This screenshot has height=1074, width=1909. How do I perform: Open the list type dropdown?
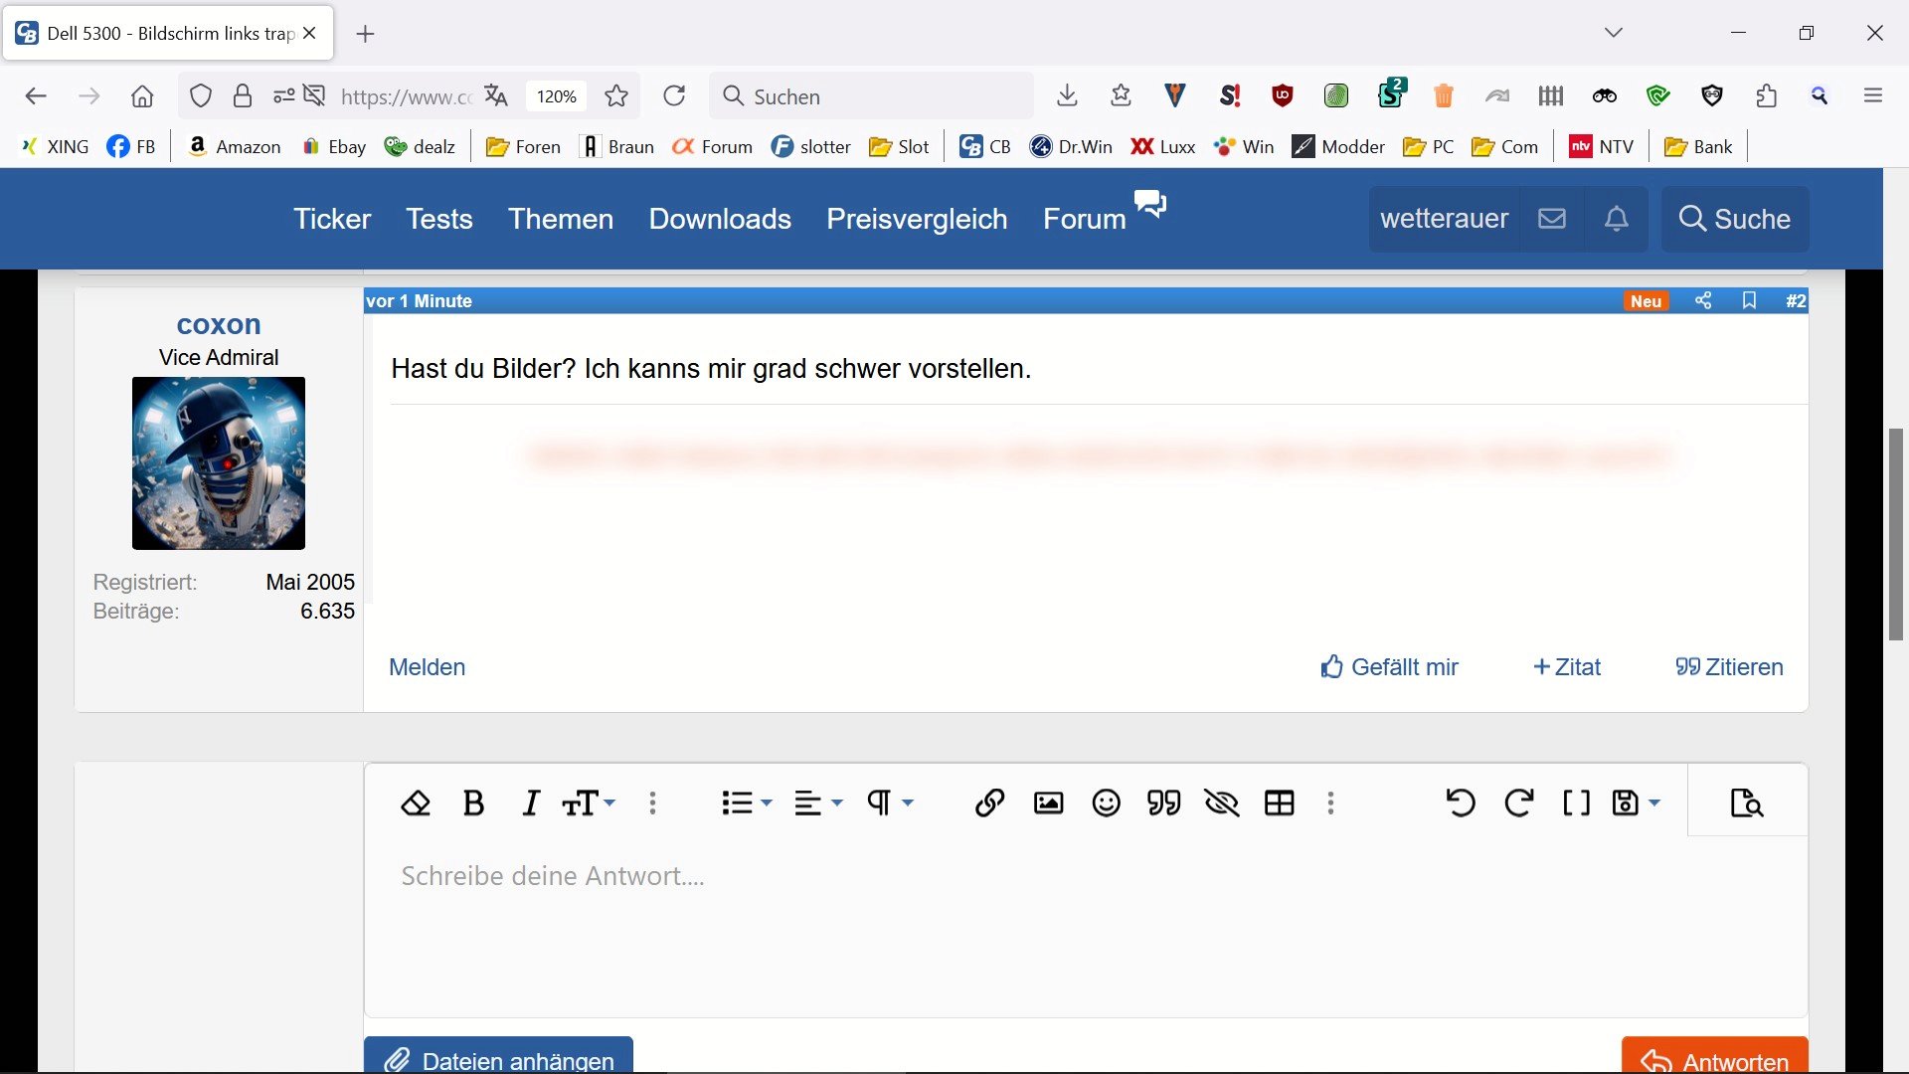pyautogui.click(x=747, y=803)
